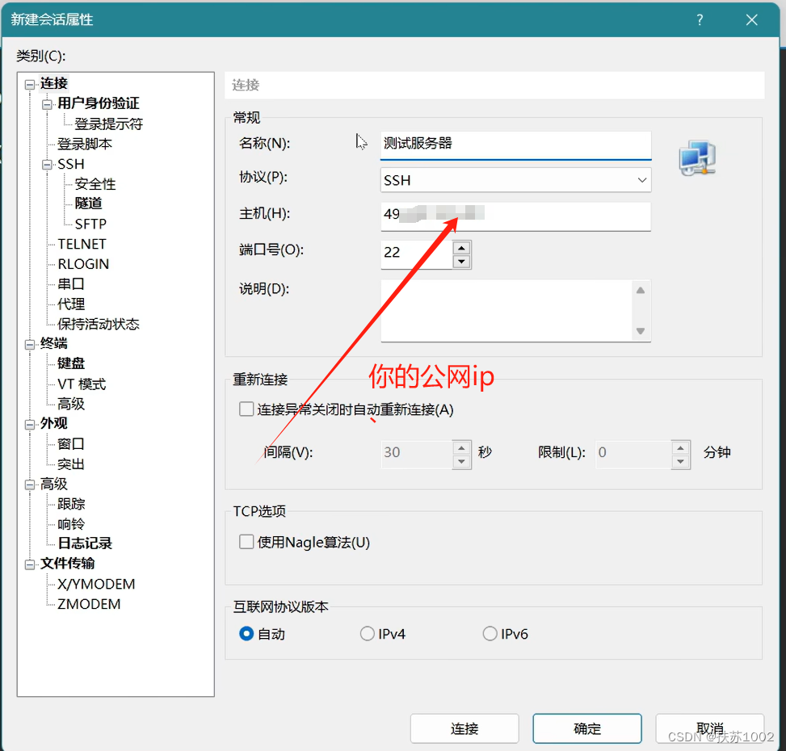
Task: Click the 主机 host input field
Action: tap(516, 216)
